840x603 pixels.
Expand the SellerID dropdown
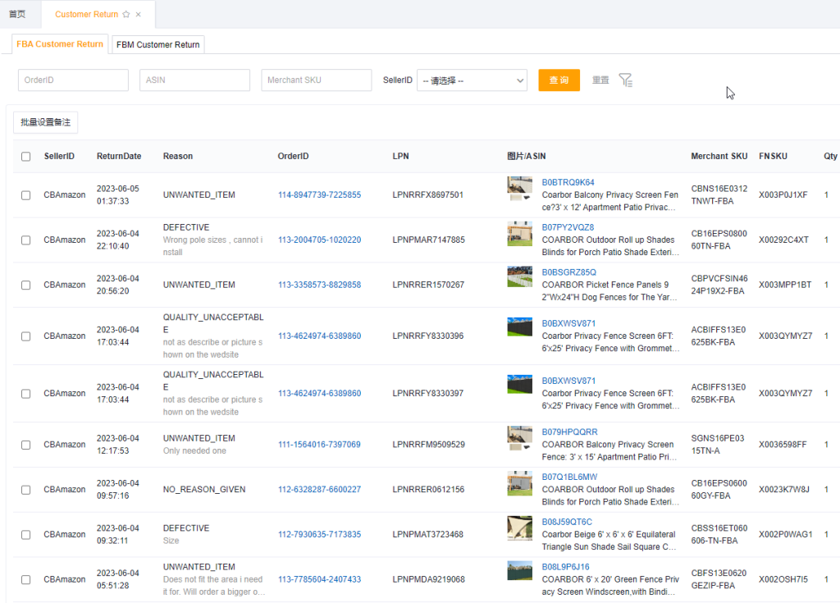[472, 80]
